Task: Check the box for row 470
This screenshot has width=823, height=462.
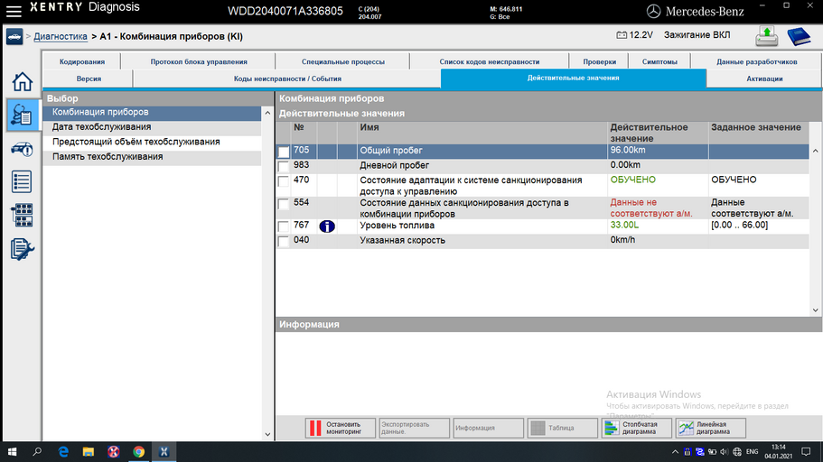Action: pos(284,181)
